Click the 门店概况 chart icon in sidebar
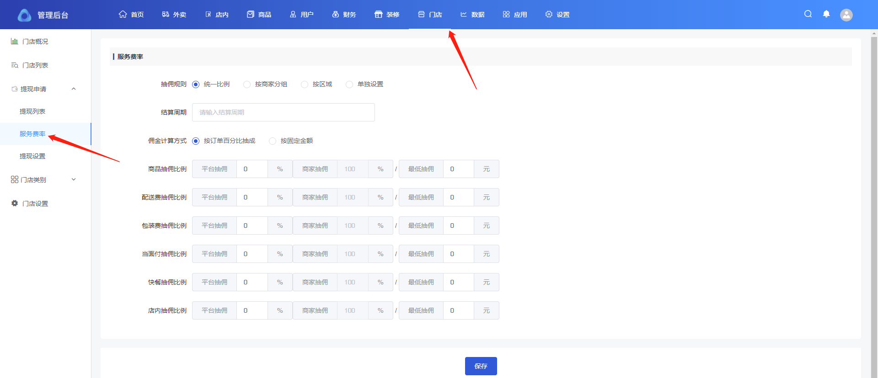 (15, 42)
